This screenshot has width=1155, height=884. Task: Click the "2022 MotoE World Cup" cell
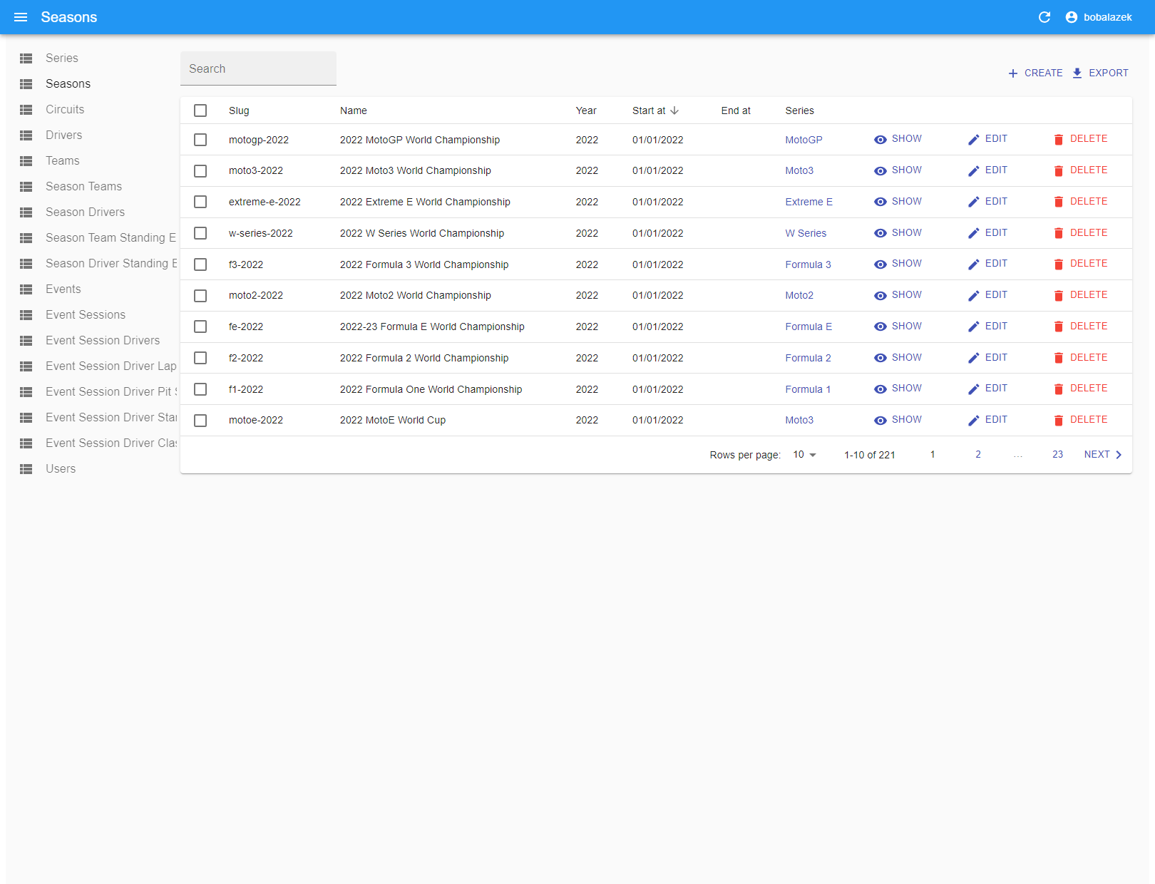coord(393,421)
